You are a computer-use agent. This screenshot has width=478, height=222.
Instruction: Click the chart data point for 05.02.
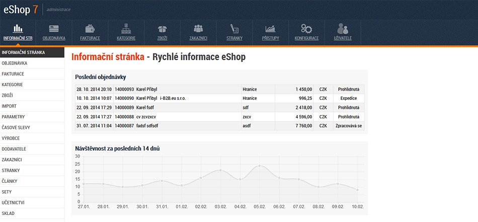pos(260,166)
